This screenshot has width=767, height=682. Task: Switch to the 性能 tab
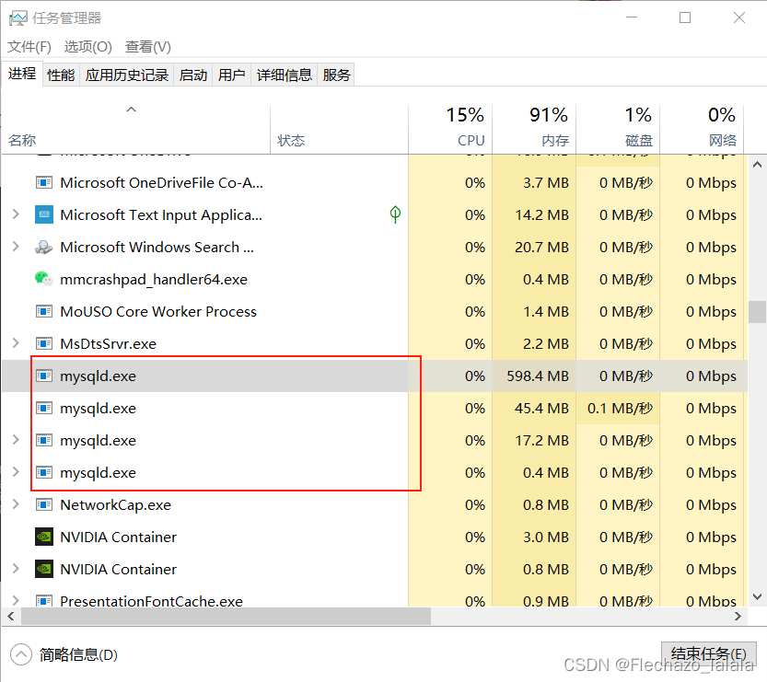[61, 75]
